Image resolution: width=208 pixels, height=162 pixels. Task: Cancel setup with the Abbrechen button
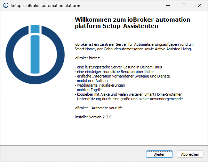[x=190, y=154]
